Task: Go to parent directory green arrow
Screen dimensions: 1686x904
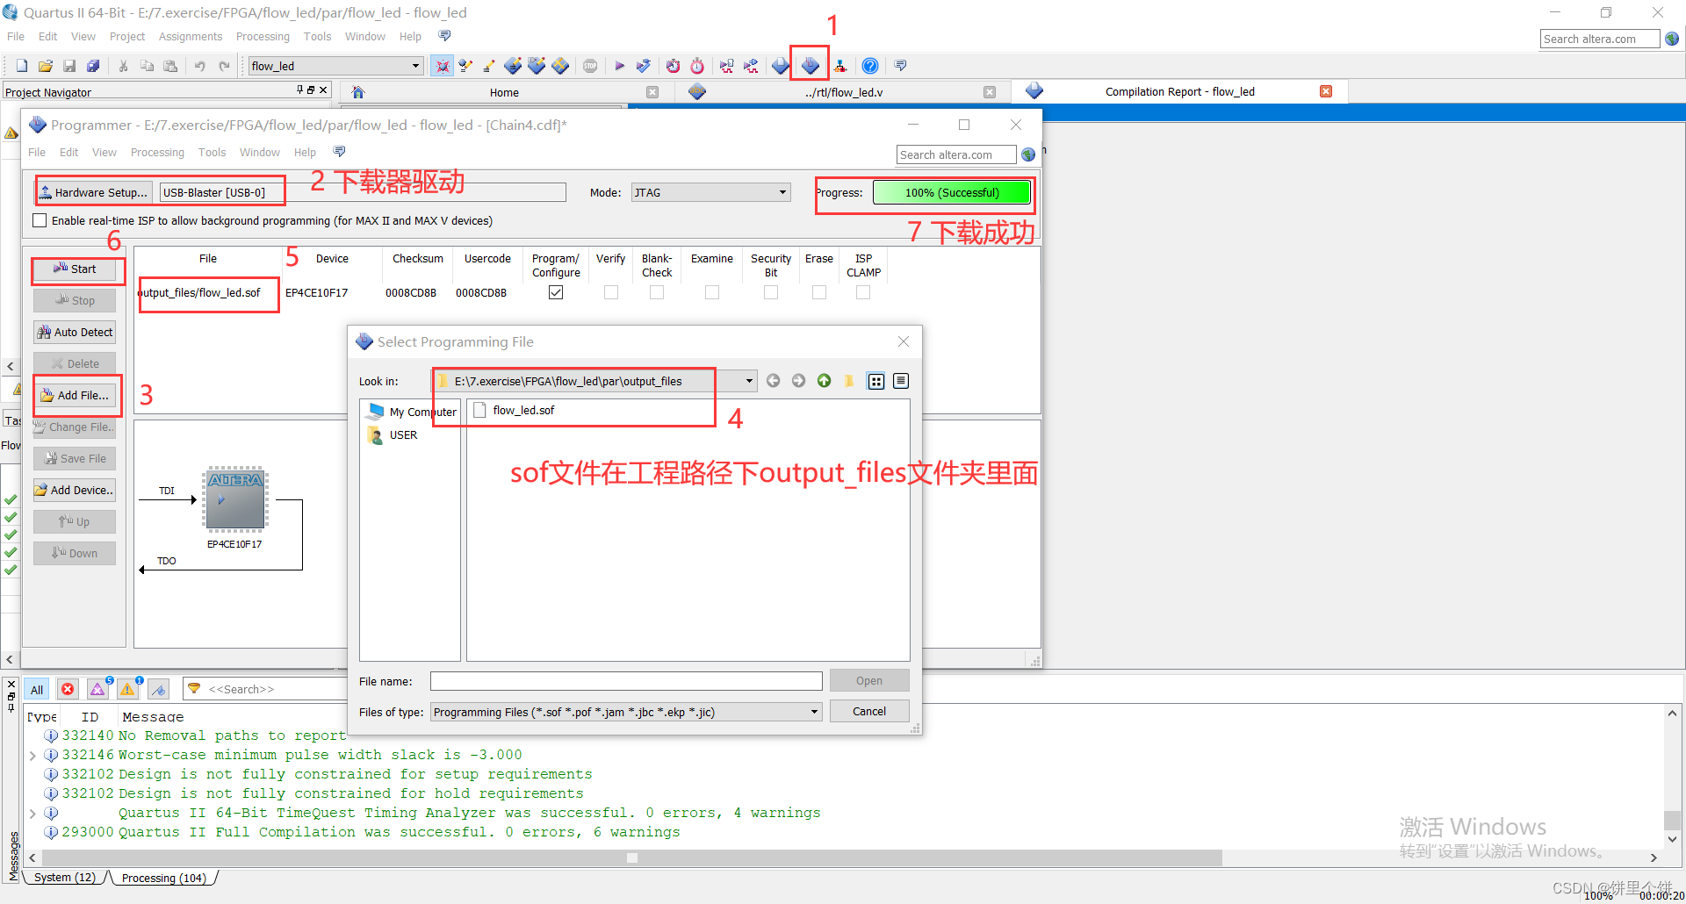Action: [824, 381]
